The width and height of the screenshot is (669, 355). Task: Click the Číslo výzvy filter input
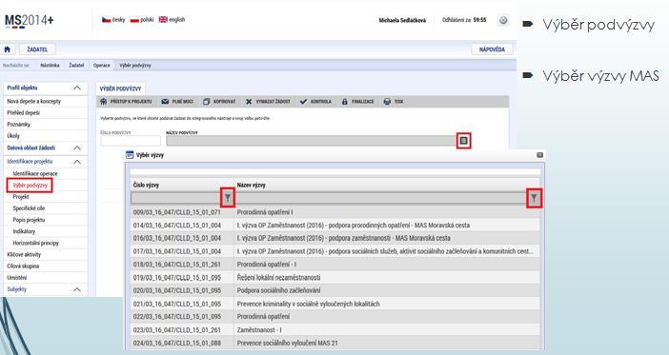[176, 198]
